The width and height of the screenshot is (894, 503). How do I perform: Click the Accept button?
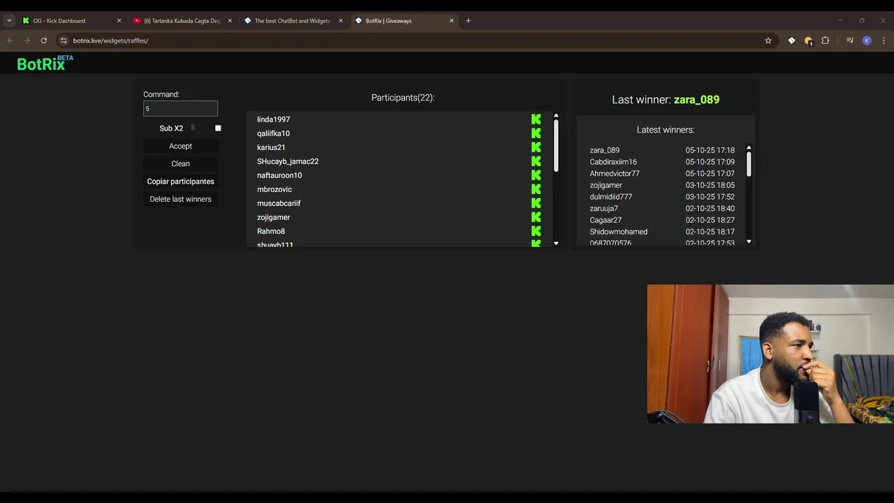(x=180, y=146)
